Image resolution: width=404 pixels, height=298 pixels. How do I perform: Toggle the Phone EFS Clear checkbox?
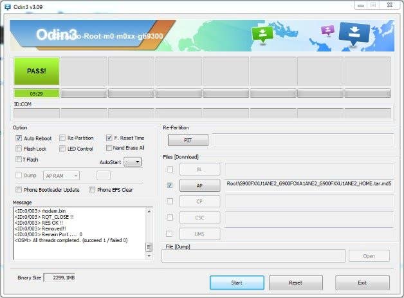pyautogui.click(x=93, y=189)
